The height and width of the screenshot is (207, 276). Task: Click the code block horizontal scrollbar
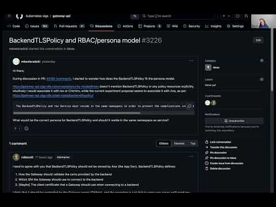(x=76, y=113)
